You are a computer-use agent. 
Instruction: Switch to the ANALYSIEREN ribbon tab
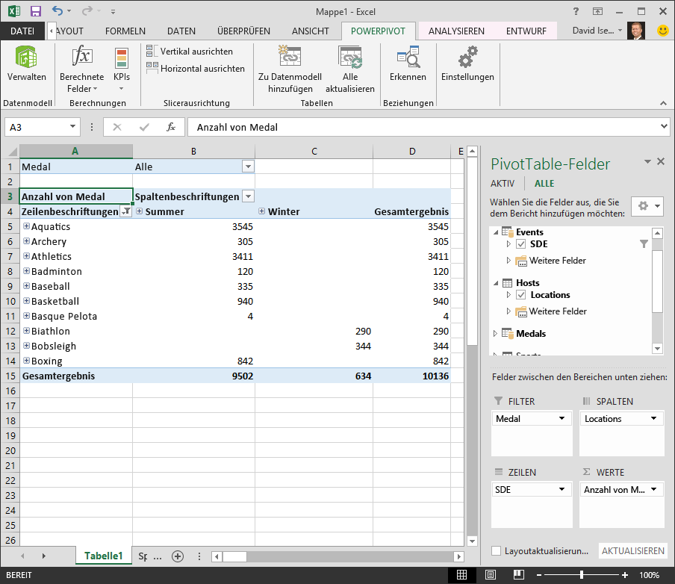[x=458, y=31]
